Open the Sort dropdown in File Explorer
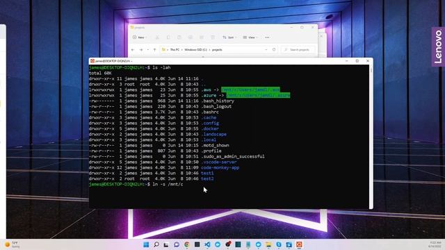 pos(229,37)
